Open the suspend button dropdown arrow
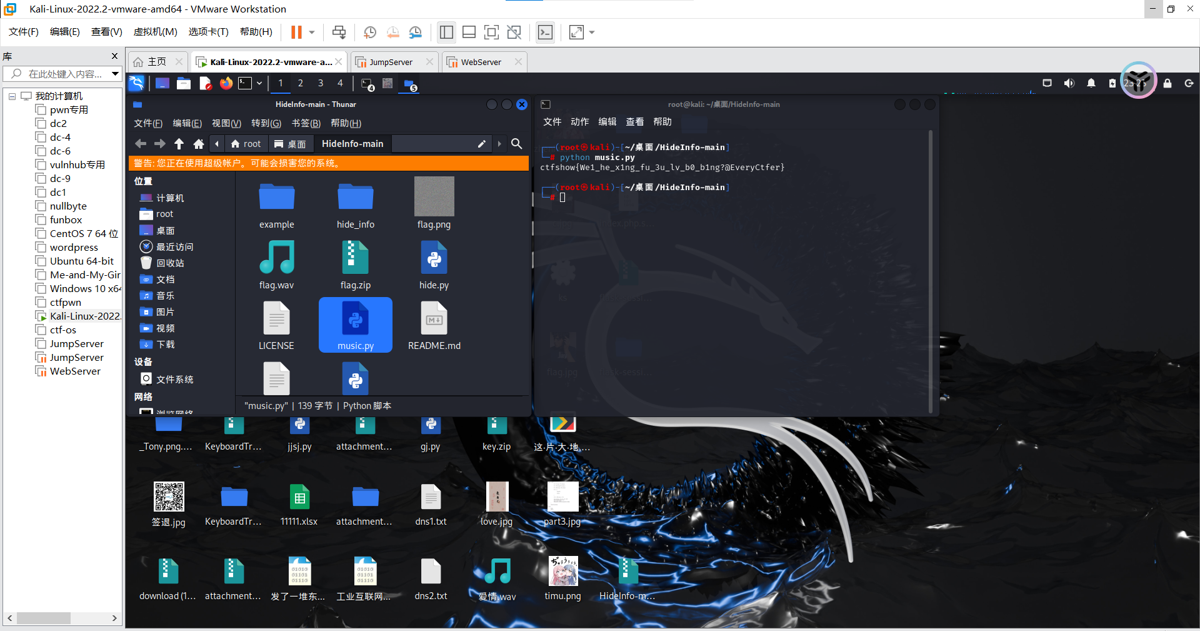Image resolution: width=1200 pixels, height=631 pixels. (x=311, y=32)
